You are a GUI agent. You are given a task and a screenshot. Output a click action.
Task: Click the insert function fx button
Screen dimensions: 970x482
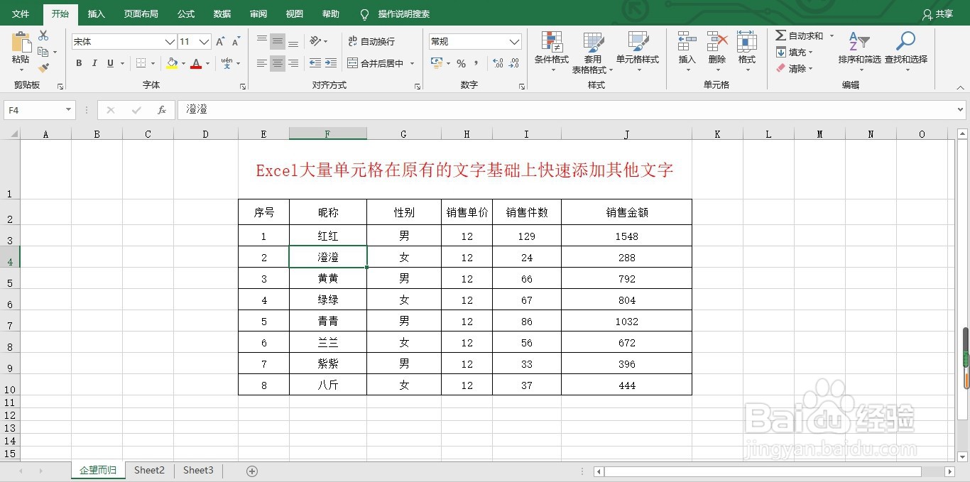click(x=161, y=110)
